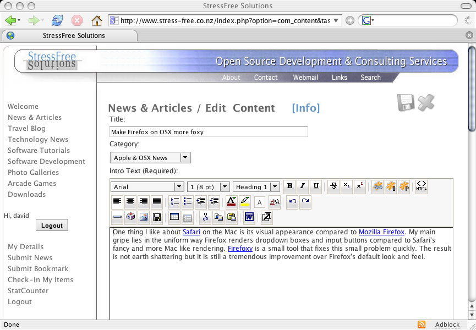This screenshot has width=476, height=330.
Task: Go to News & Articles in the sidebar
Action: pos(35,117)
